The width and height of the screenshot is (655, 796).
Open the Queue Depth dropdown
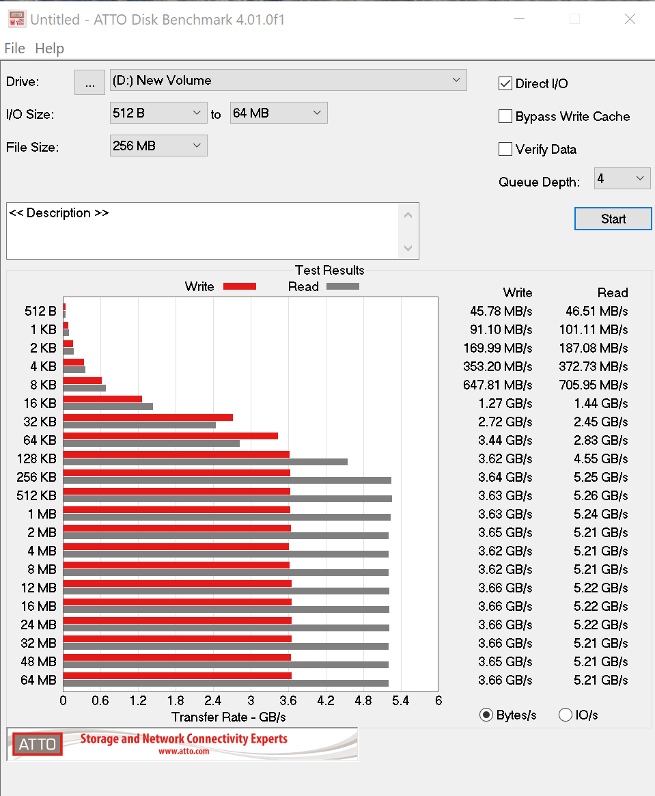622,179
